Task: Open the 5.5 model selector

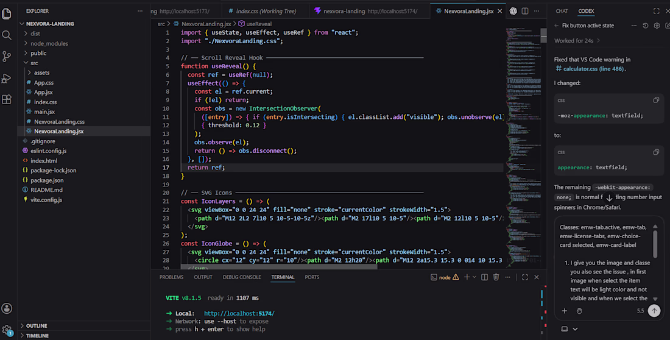Action: click(640, 311)
